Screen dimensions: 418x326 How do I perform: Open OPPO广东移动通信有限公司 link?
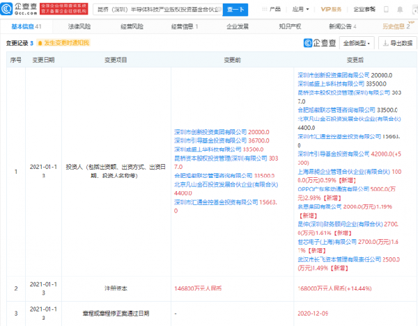pyautogui.click(x=333, y=189)
